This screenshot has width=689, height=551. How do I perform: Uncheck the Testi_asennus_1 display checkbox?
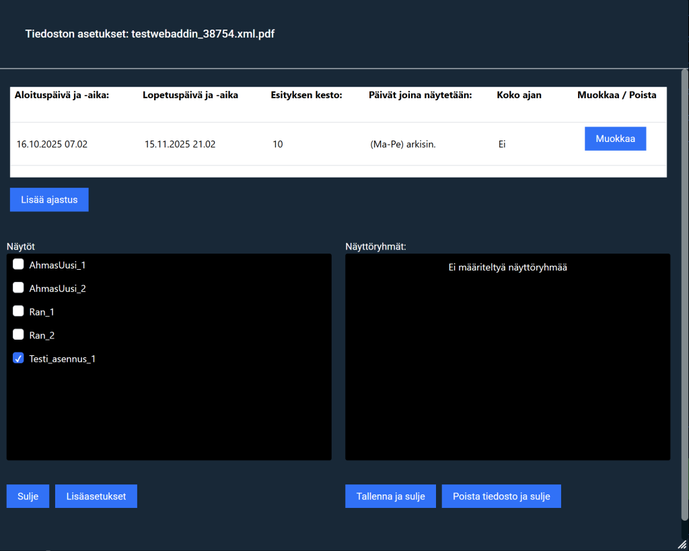tap(19, 359)
